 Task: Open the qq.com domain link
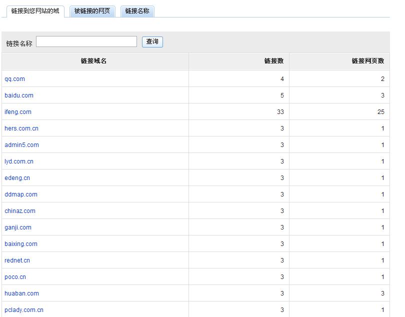(14, 79)
